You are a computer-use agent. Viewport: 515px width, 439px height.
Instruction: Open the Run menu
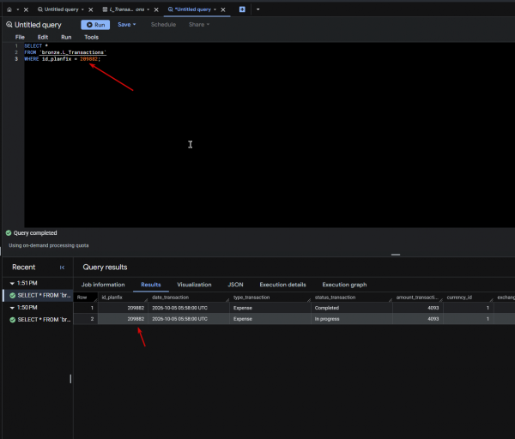click(66, 37)
